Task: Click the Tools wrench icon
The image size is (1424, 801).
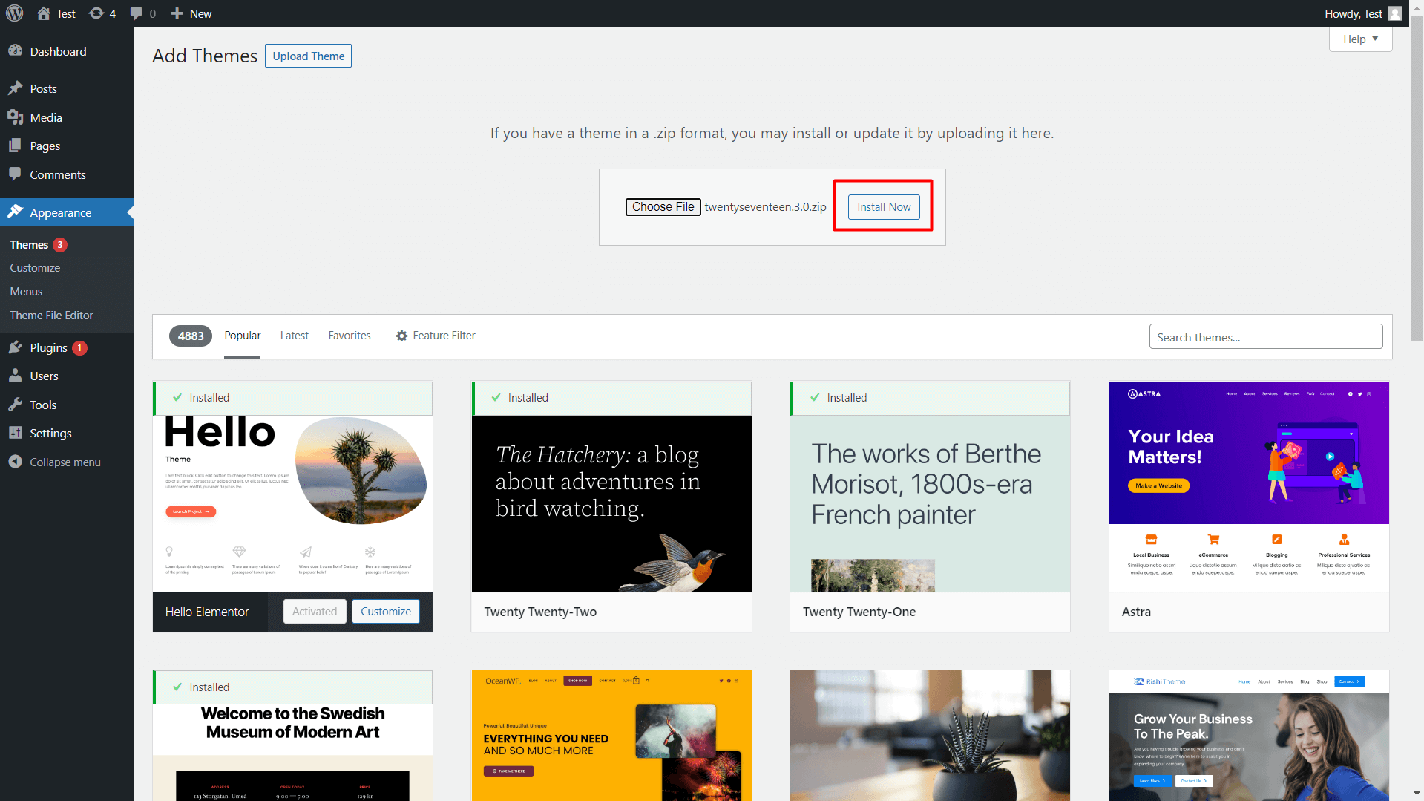Action: (15, 405)
